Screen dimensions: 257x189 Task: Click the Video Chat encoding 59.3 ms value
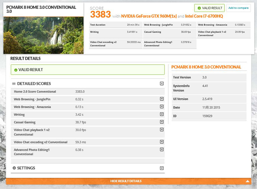point(81,142)
